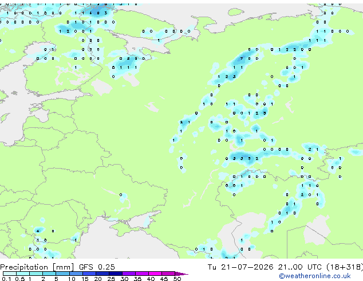Click the legend label '35'

pos(137,279)
